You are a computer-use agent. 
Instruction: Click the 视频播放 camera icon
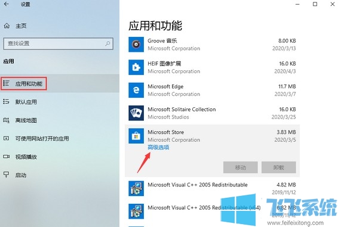click(x=6, y=157)
